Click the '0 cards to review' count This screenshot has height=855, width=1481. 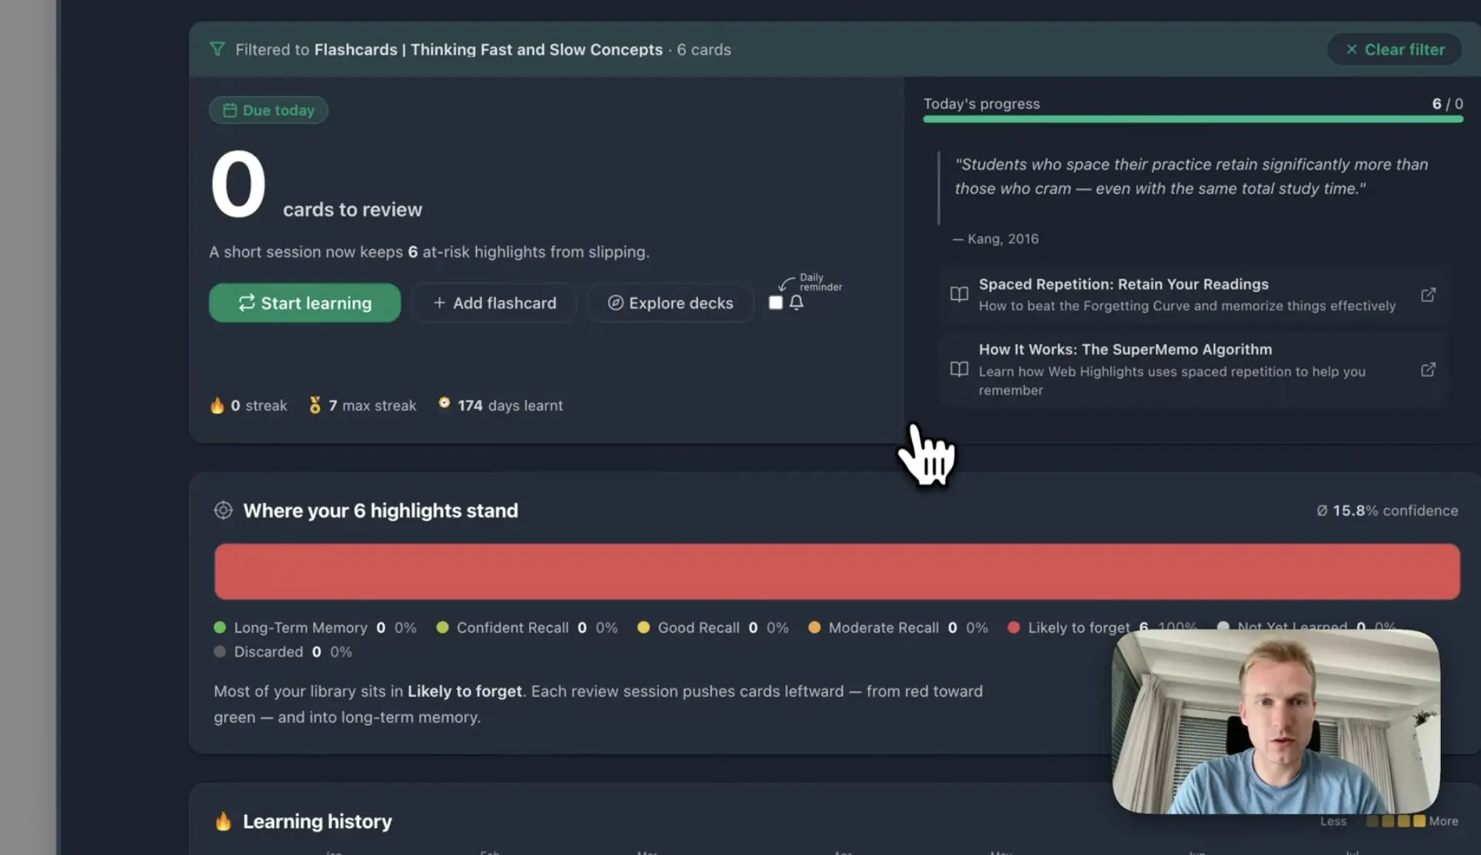[315, 185]
